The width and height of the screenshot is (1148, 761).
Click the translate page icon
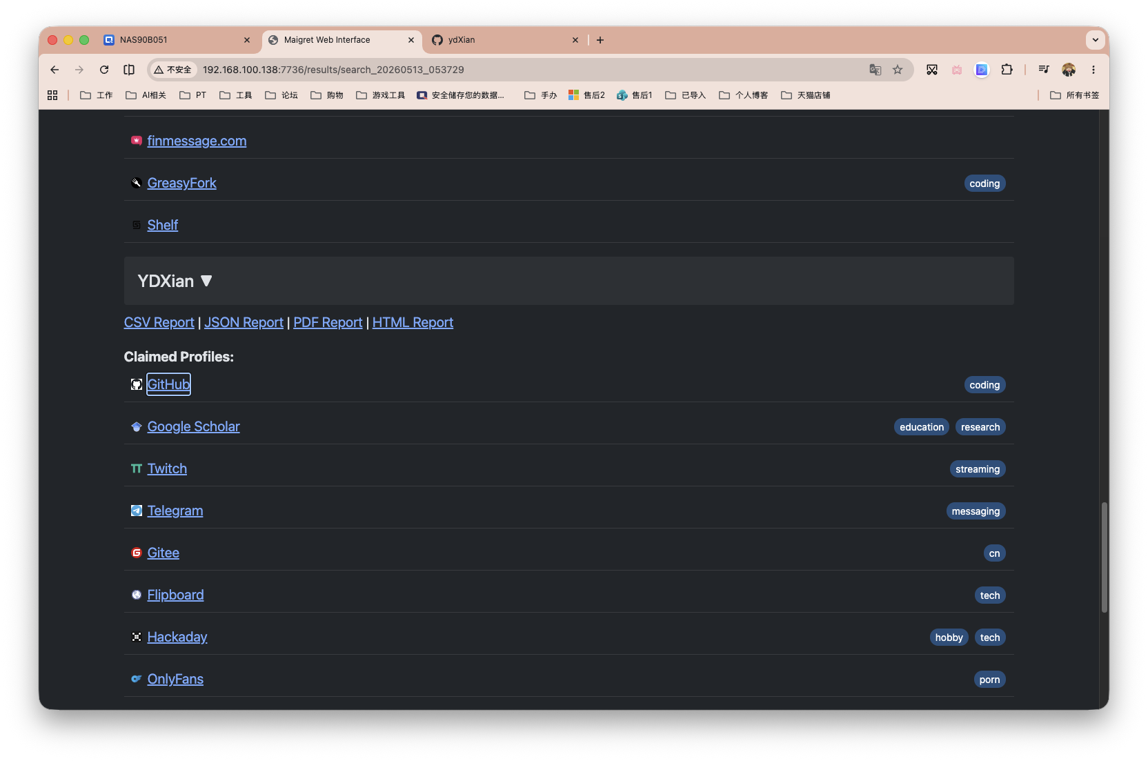875,70
